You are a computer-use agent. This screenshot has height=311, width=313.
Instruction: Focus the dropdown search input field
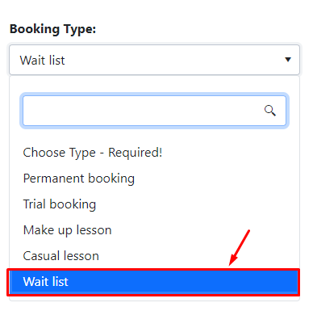[154, 111]
